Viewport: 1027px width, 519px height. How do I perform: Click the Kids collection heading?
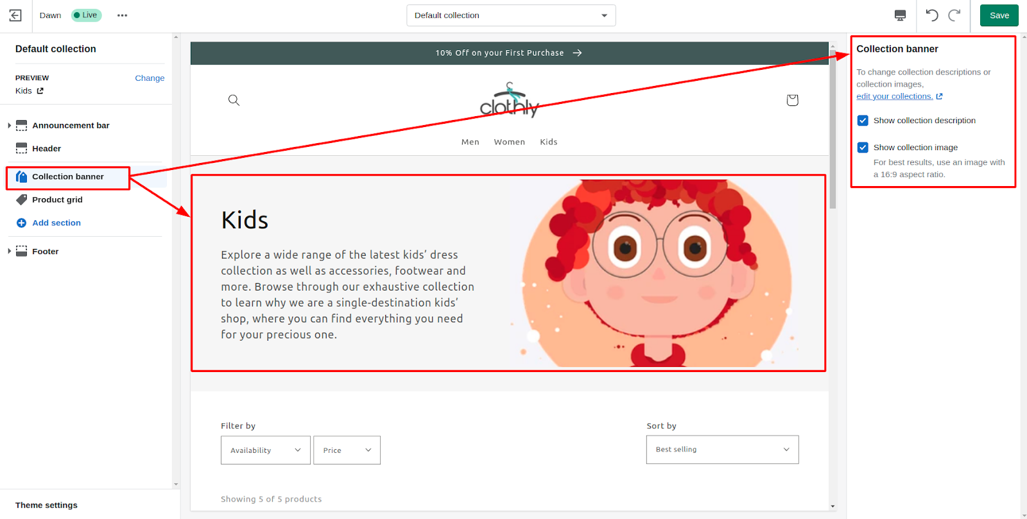point(245,220)
